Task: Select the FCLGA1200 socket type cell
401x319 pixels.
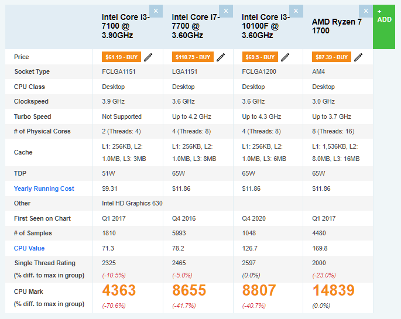Action: pyautogui.click(x=259, y=71)
